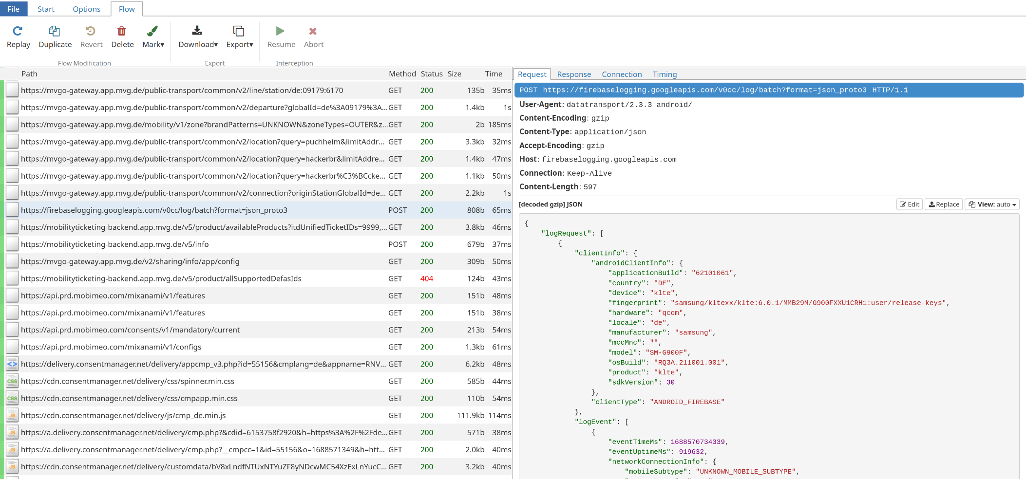
Task: Click the Replay icon in toolbar
Action: tap(18, 31)
